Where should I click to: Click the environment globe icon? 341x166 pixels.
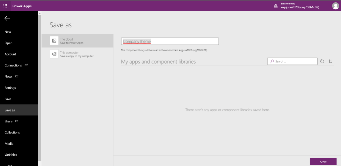pos(276,6)
